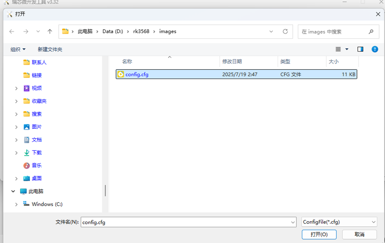This screenshot has width=385, height=243.
Task: Expand the 收藏夹 tree node
Action: (x=16, y=101)
